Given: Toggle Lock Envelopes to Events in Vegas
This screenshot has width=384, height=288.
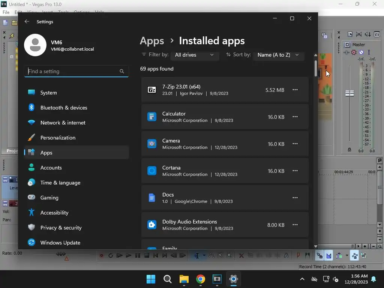Looking at the screenshot, I should pos(355,256).
